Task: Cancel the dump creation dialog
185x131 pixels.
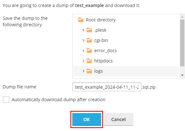Action: pos(119,119)
